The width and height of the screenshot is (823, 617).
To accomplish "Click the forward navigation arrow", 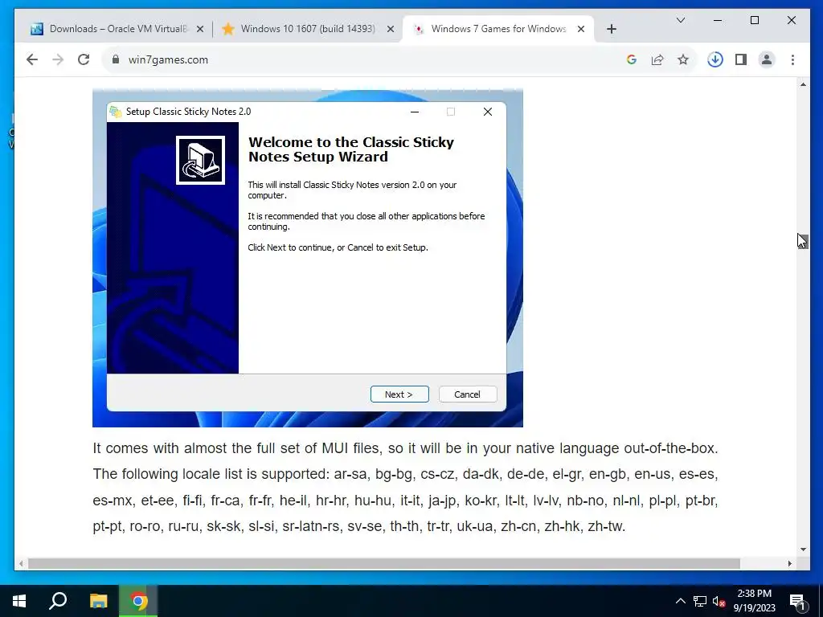I will pyautogui.click(x=58, y=59).
